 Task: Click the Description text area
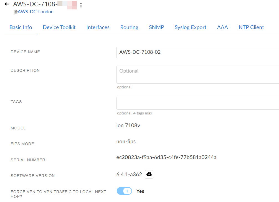click(198, 75)
